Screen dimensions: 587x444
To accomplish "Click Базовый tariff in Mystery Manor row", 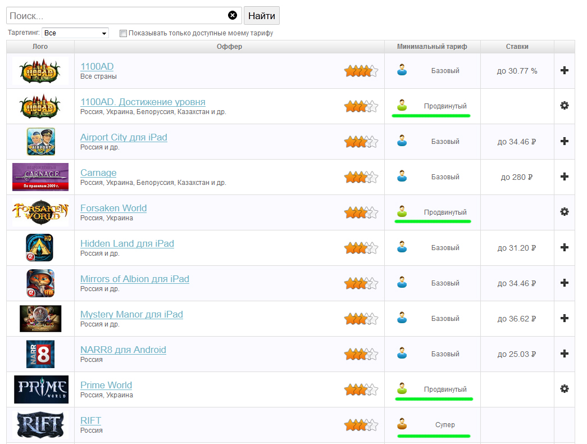I will [x=445, y=319].
